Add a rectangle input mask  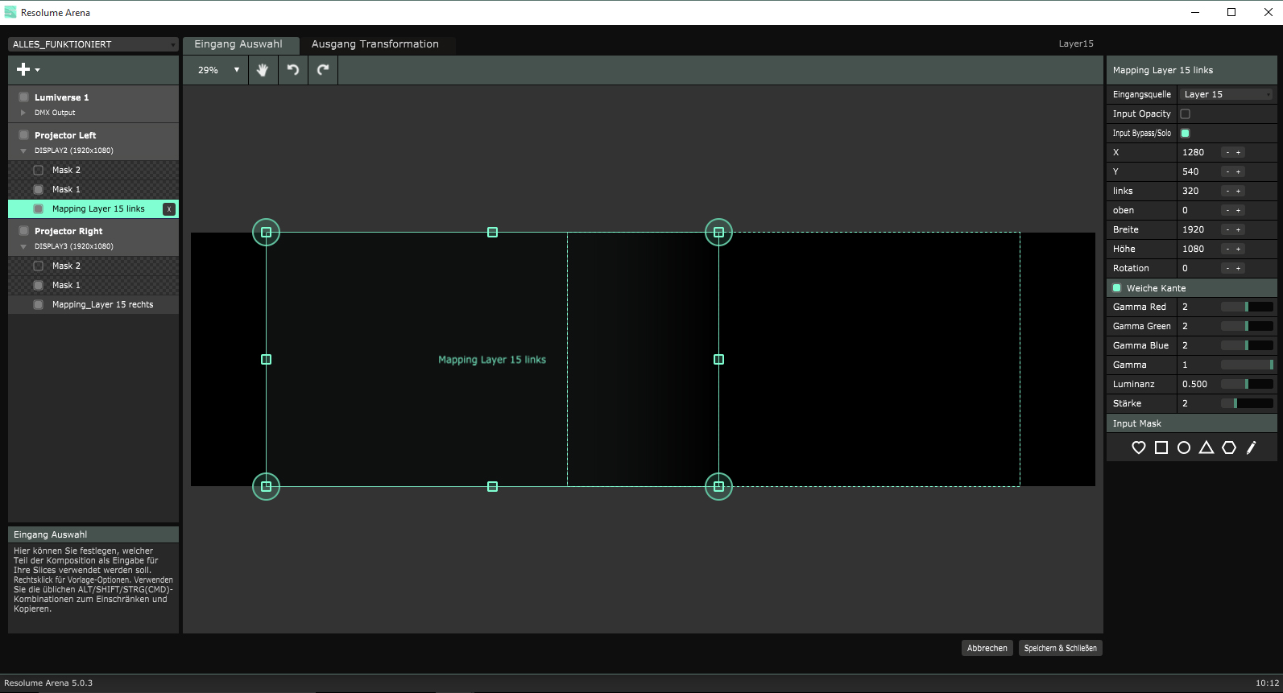[x=1161, y=448]
